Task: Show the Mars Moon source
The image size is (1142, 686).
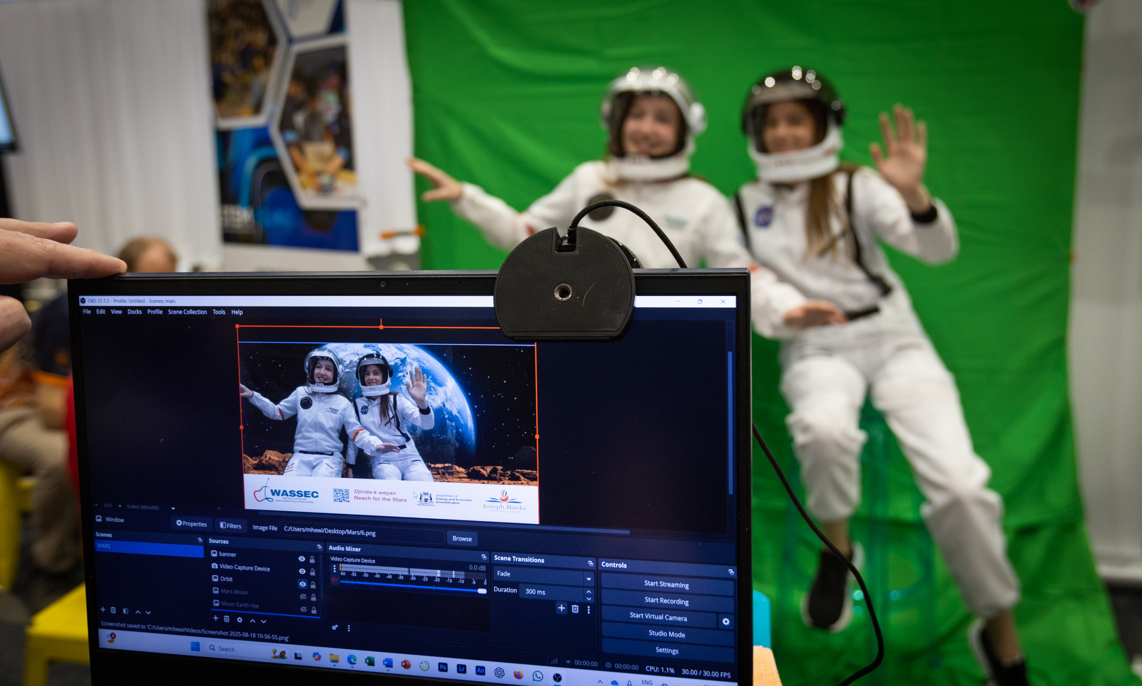Action: [x=303, y=597]
